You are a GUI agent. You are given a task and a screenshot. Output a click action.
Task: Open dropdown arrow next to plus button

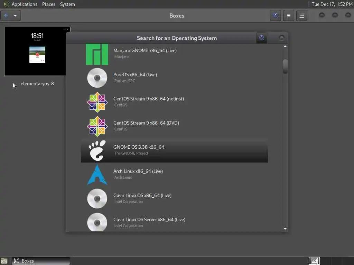(x=15, y=16)
